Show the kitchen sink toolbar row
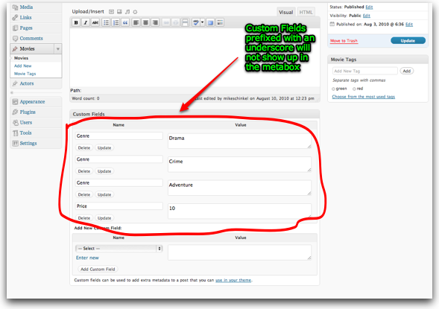The height and width of the screenshot is (309, 439). (220, 22)
